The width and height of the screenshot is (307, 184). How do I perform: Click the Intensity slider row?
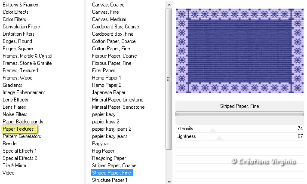point(239,129)
